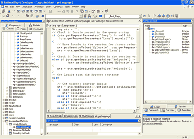Select the SearchSeller editor tab

tap(71, 116)
